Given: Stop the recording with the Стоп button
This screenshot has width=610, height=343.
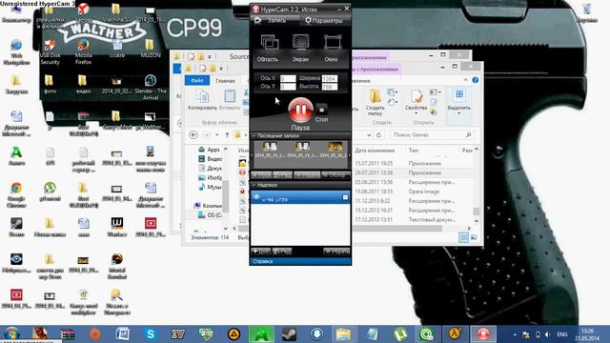Looking at the screenshot, I should [x=321, y=112].
